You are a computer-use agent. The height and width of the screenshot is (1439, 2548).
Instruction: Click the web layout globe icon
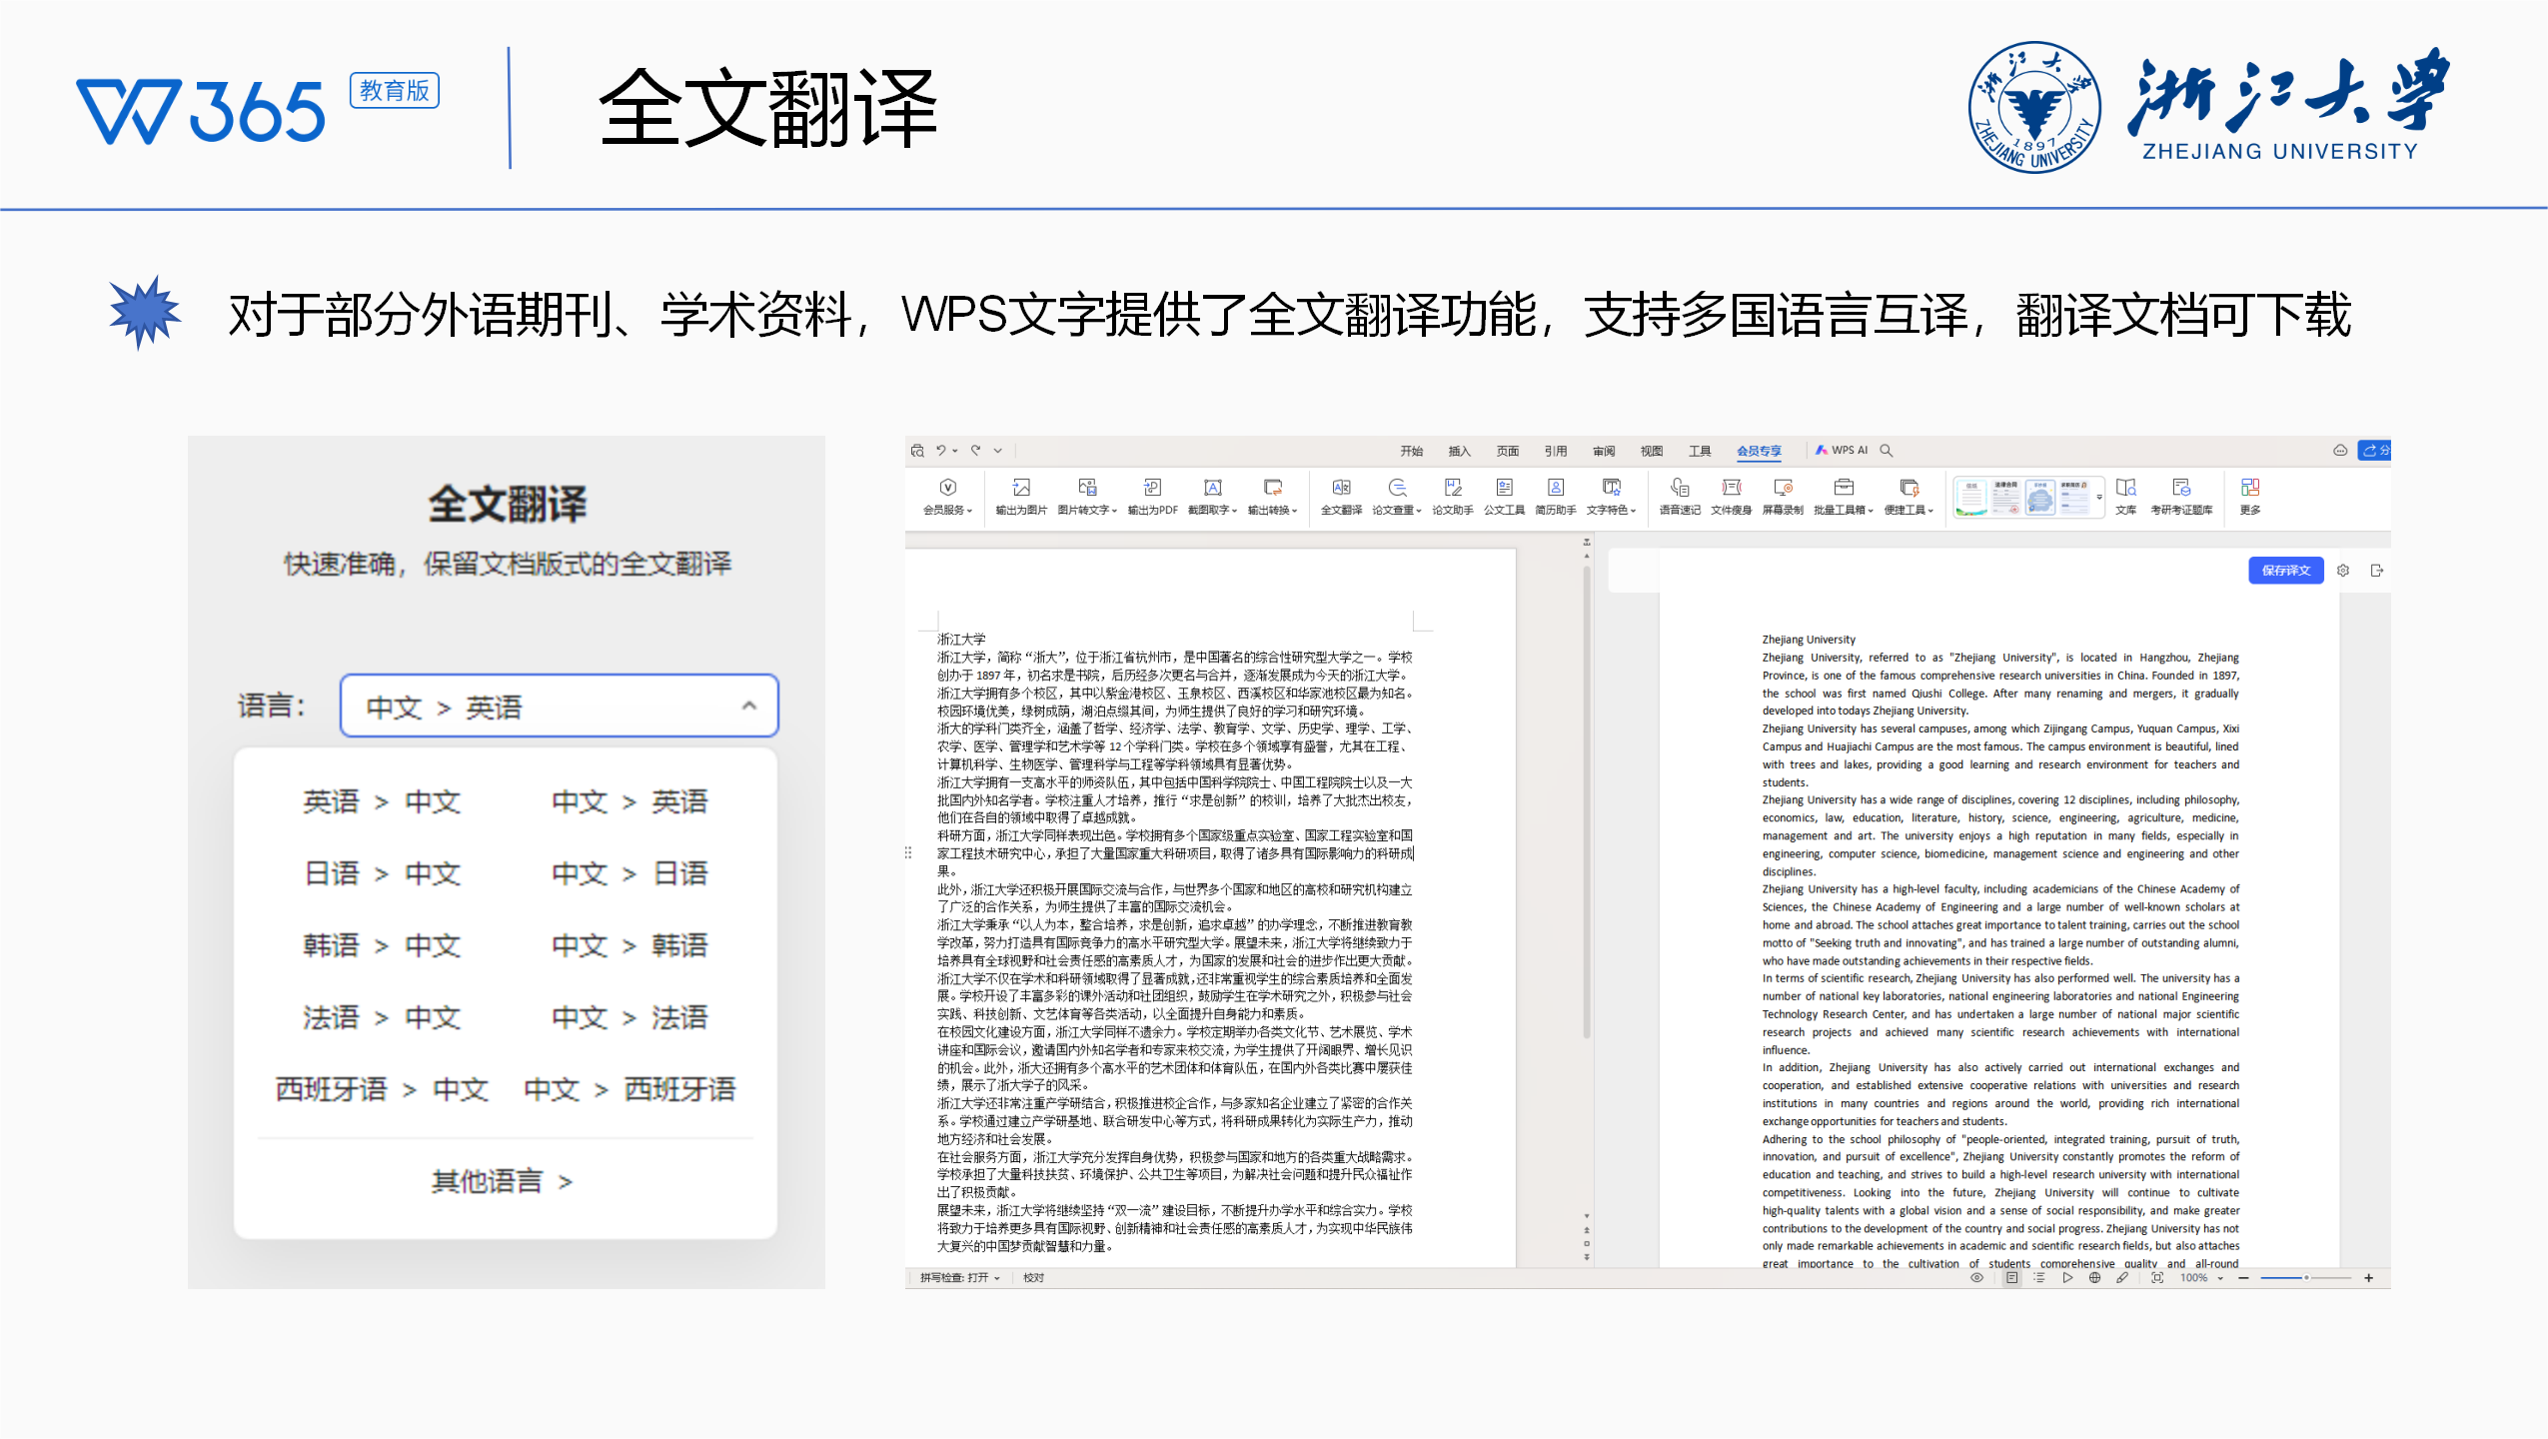coord(2094,1278)
